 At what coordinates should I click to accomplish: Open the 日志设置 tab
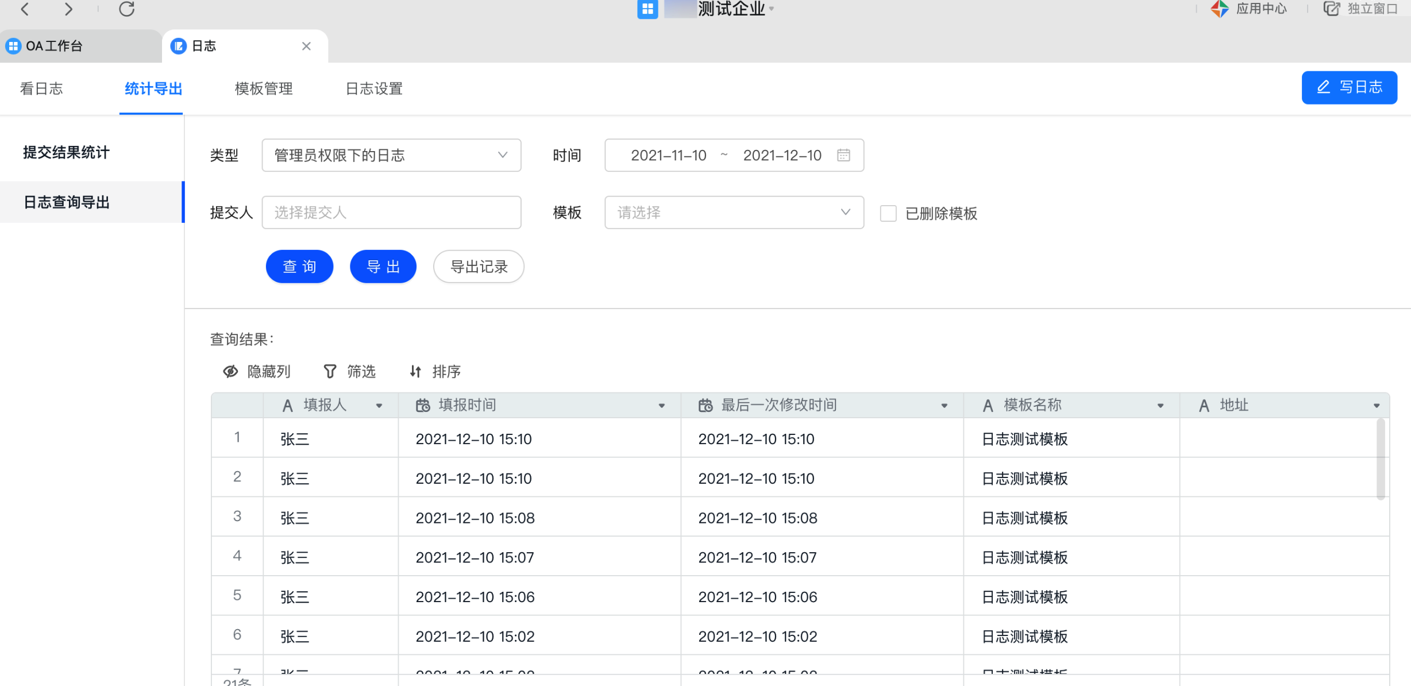pos(374,88)
